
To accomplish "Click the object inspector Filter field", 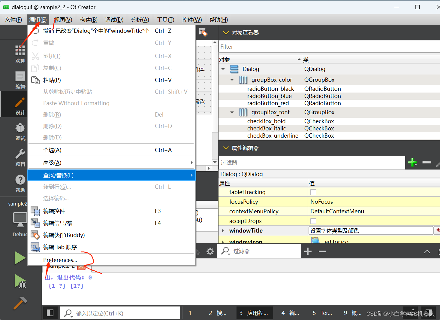I will click(329, 47).
